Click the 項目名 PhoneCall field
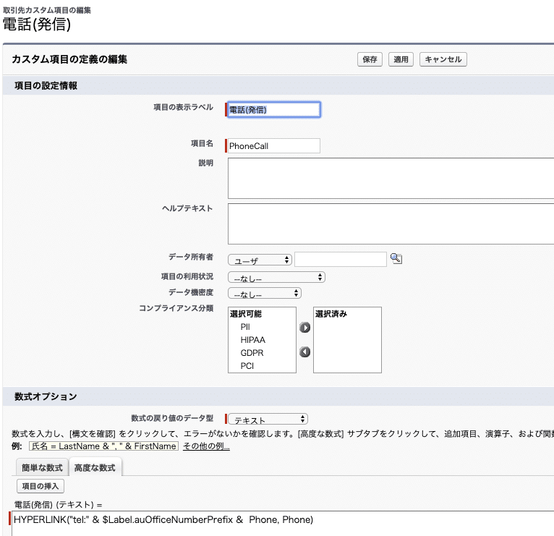Image resolution: width=554 pixels, height=536 pixels. click(x=274, y=146)
